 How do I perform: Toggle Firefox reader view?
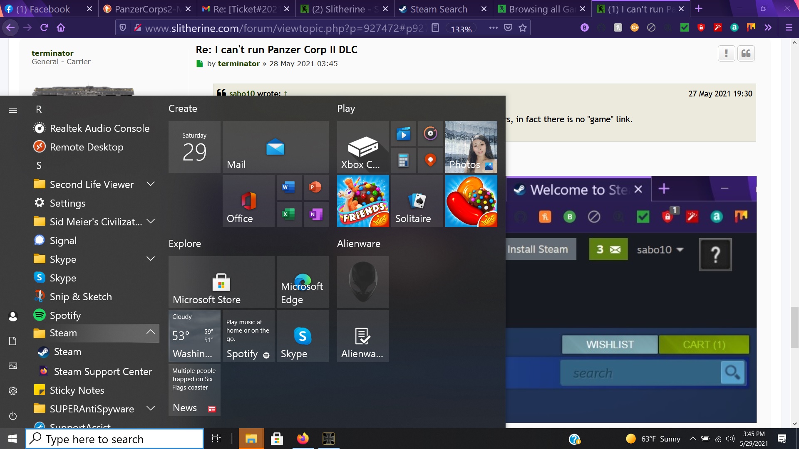pyautogui.click(x=435, y=28)
